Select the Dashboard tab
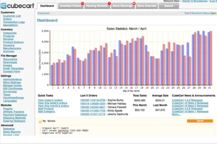This screenshot has height=144, width=217. pyautogui.click(x=47, y=6)
